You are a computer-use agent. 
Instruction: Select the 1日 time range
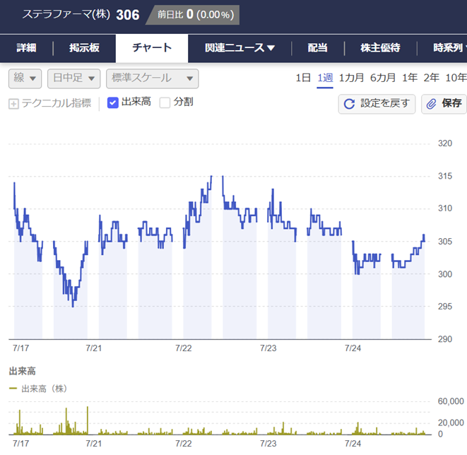pyautogui.click(x=303, y=78)
